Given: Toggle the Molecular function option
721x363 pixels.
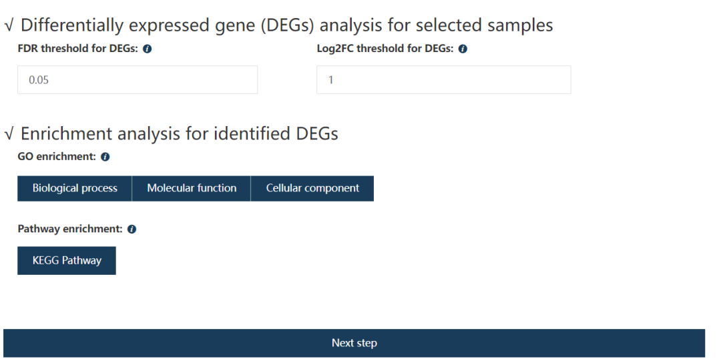Looking at the screenshot, I should (x=192, y=188).
